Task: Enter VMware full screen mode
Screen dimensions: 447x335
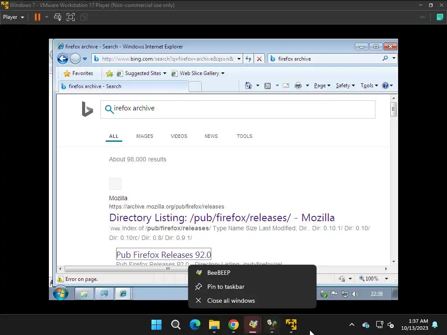Action: 71,17
